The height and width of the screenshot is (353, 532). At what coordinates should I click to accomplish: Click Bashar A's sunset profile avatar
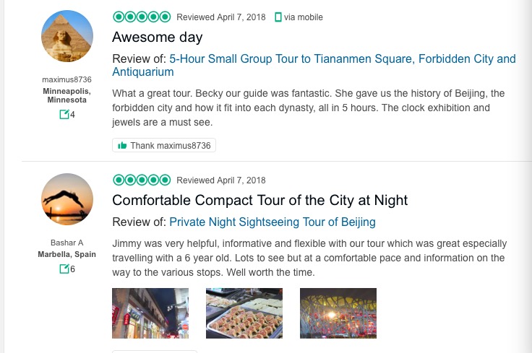coord(67,199)
